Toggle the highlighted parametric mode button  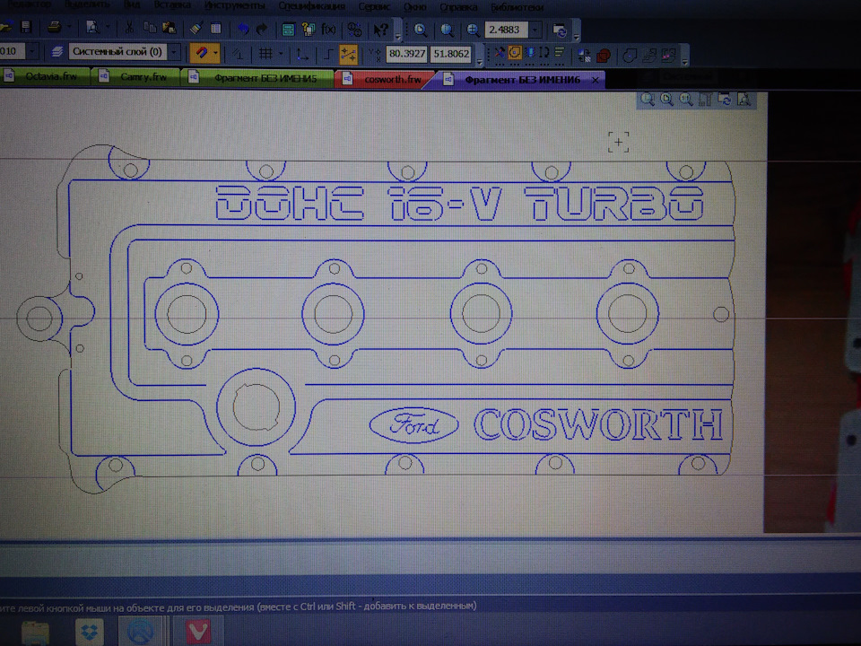point(348,54)
